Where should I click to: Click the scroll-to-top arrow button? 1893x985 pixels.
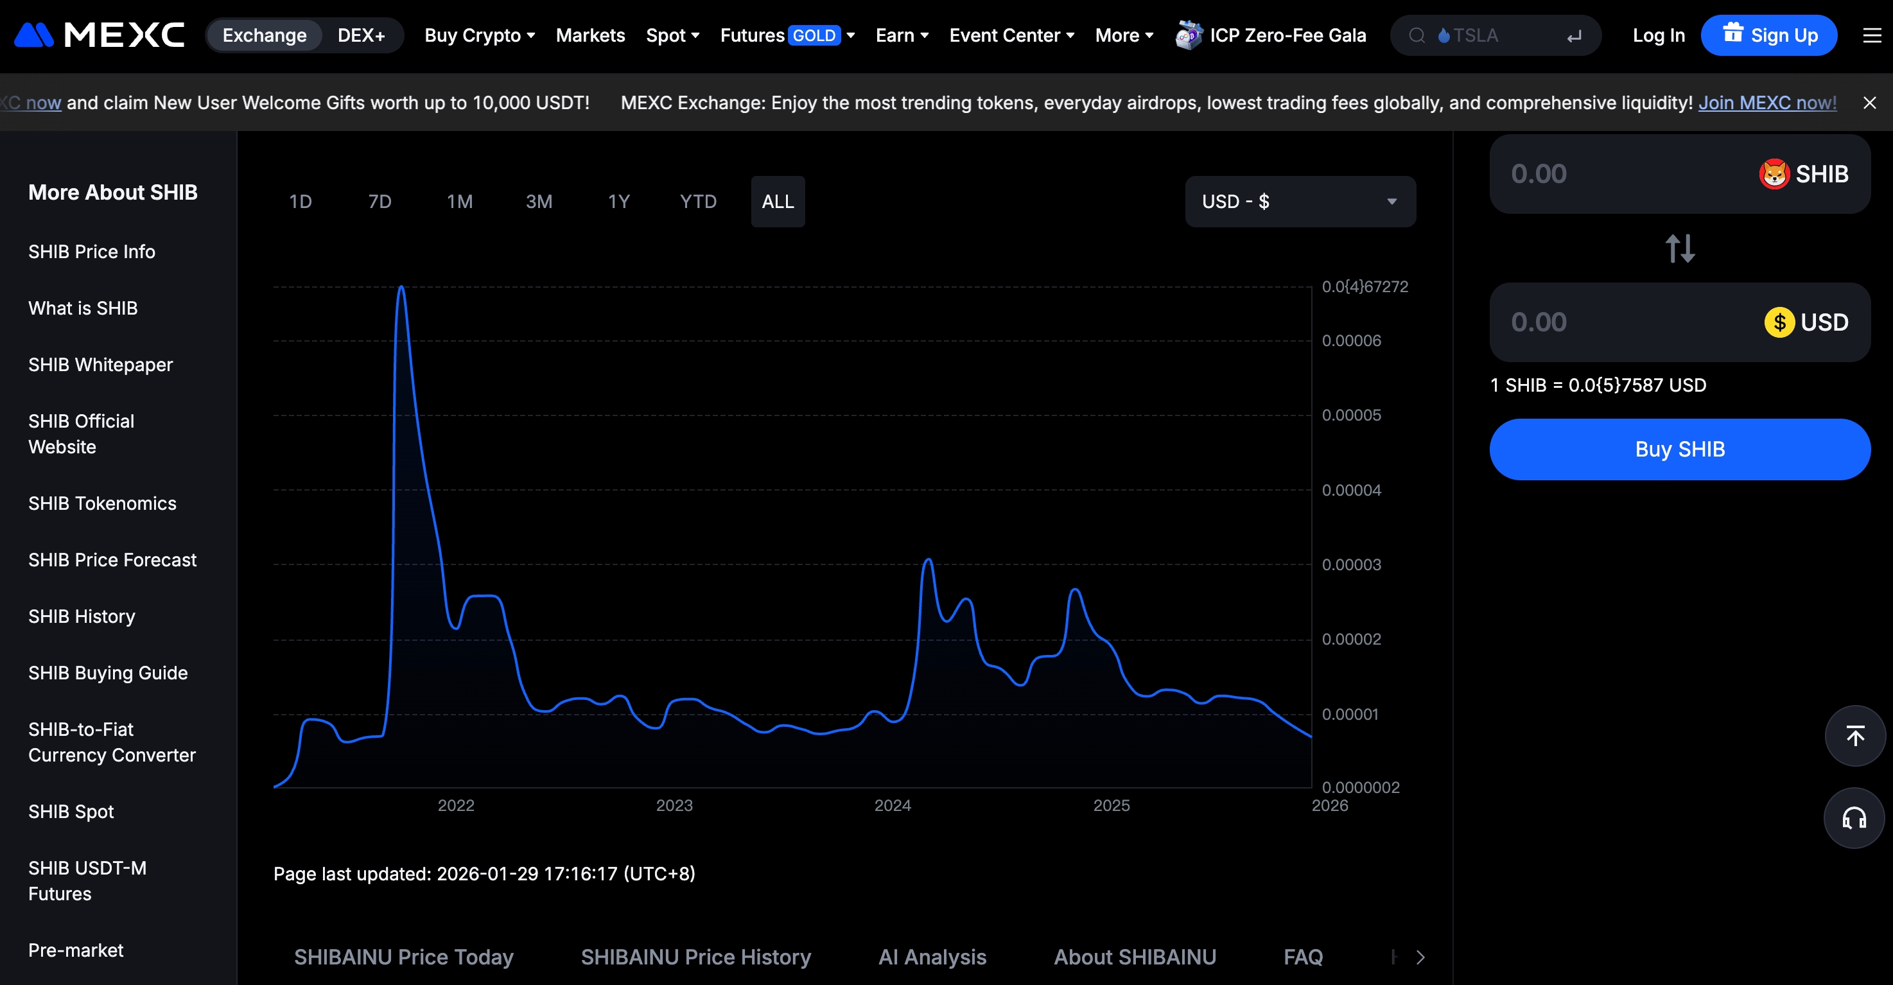click(1854, 736)
